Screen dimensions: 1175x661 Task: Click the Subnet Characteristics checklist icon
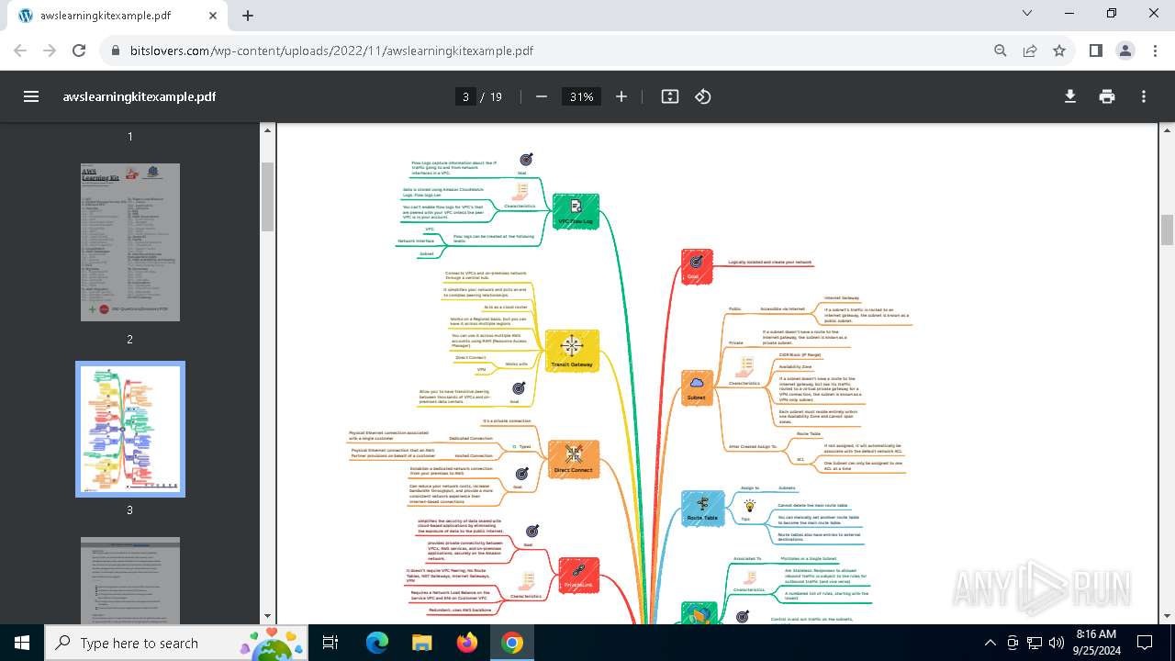[746, 367]
